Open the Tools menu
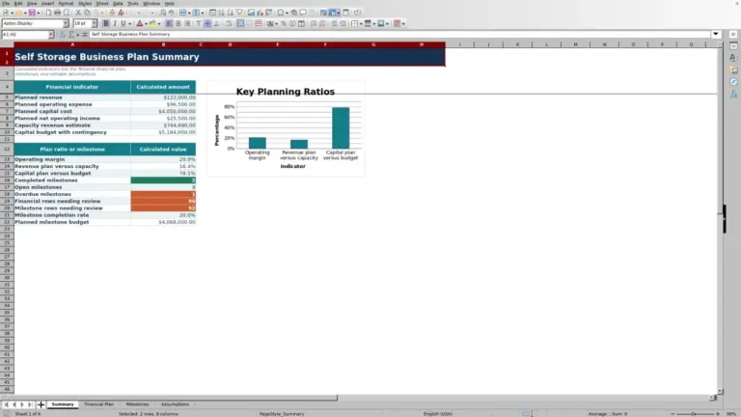 [x=133, y=3]
